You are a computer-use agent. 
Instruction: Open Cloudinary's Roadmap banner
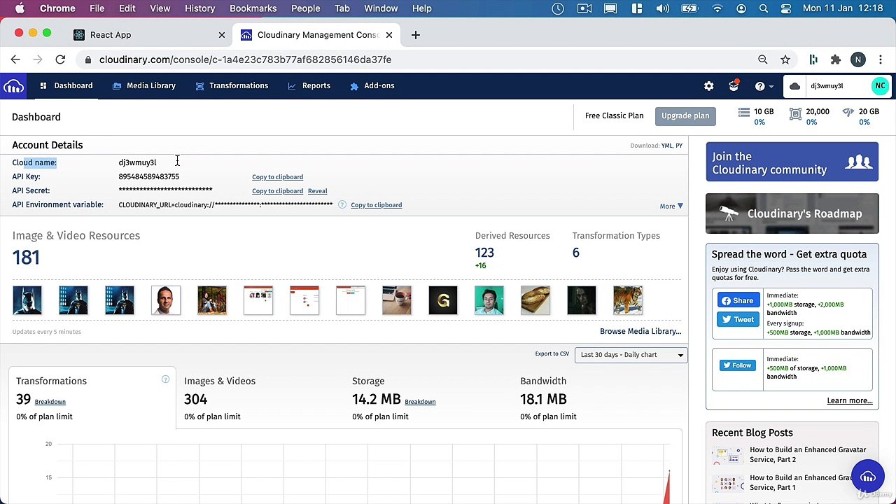click(x=792, y=213)
